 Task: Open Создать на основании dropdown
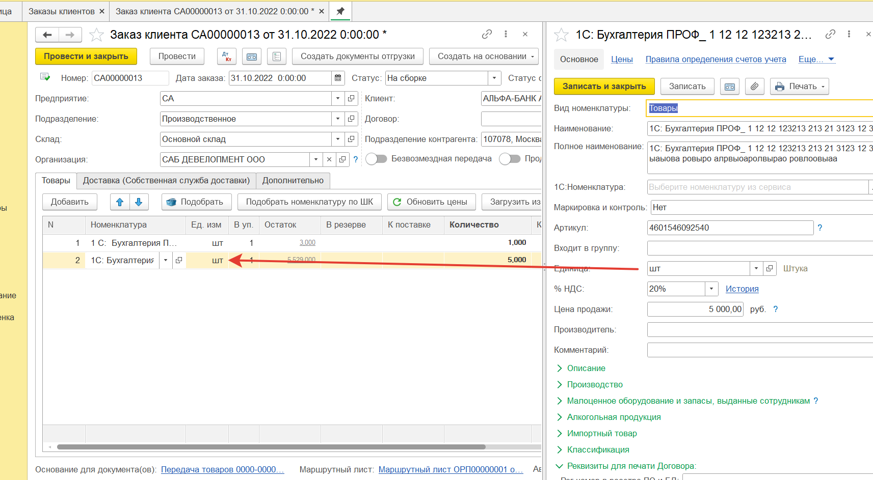click(484, 57)
